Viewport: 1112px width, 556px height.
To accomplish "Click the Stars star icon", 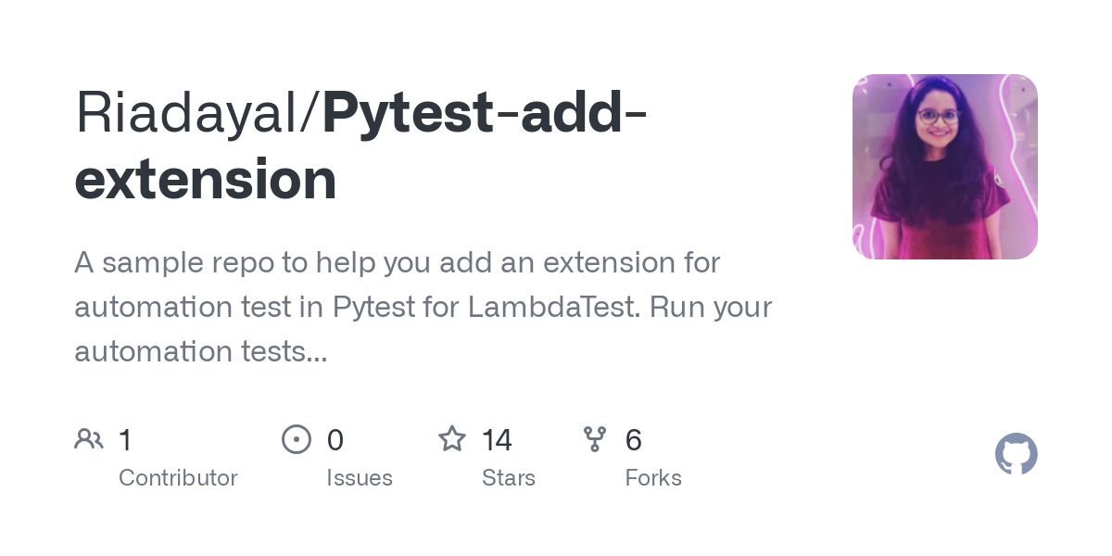I will coord(452,439).
